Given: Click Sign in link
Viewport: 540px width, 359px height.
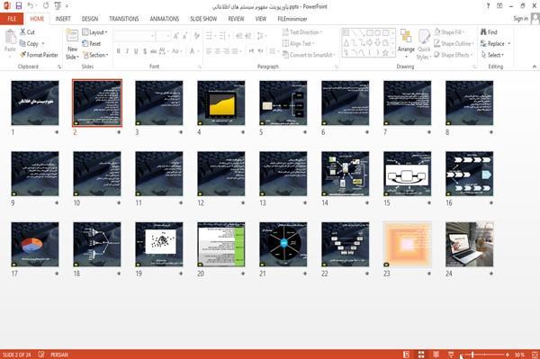Looking at the screenshot, I should tap(520, 19).
